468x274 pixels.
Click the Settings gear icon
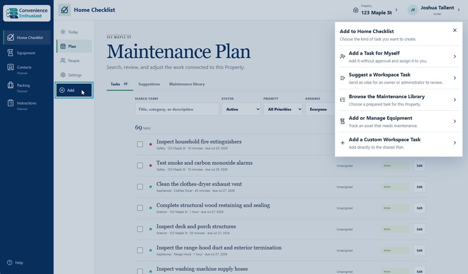63,75
